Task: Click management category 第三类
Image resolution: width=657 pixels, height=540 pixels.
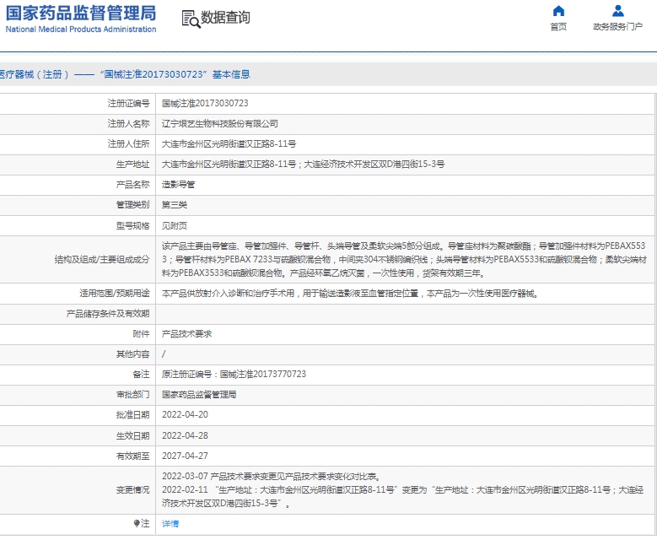Action: (175, 204)
